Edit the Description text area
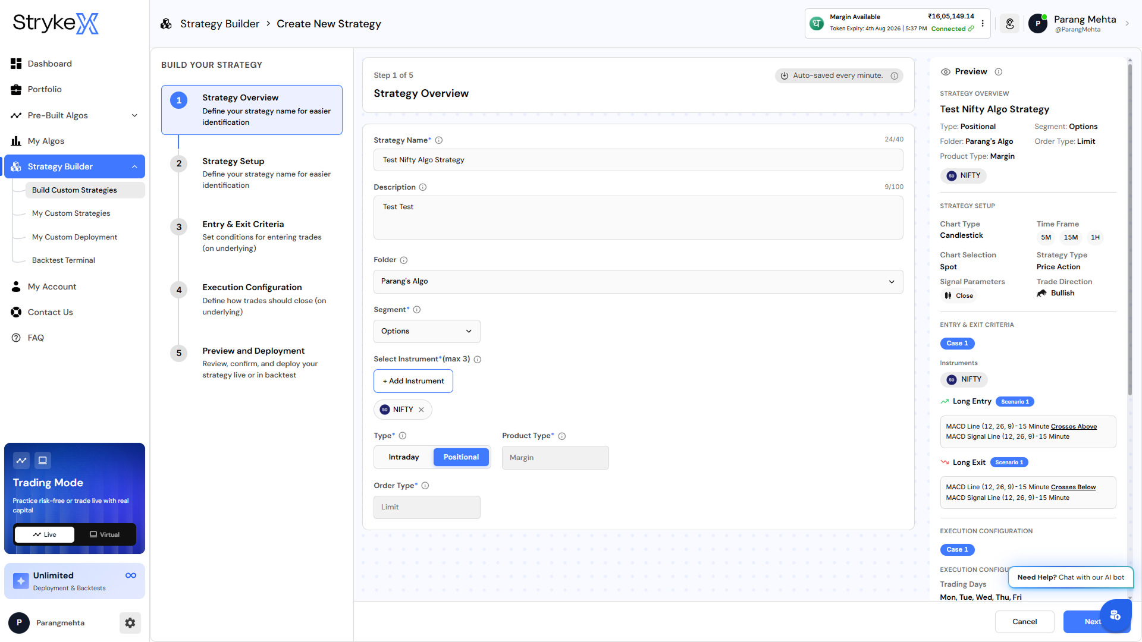 [638, 218]
